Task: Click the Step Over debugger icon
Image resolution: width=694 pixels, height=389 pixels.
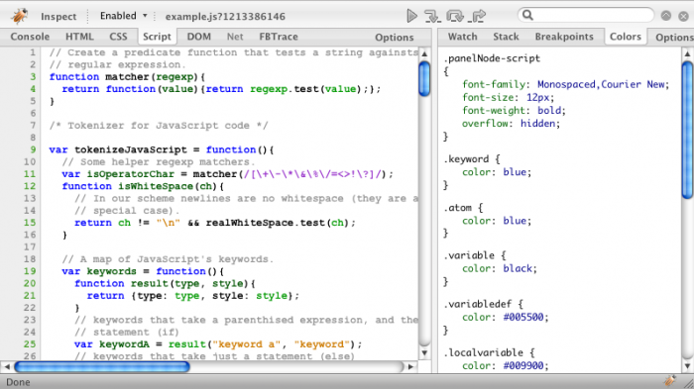Action: click(x=454, y=17)
